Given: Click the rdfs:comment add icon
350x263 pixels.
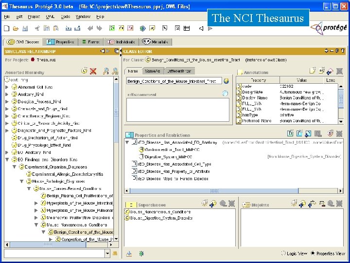Looking at the screenshot, I should (225, 94).
